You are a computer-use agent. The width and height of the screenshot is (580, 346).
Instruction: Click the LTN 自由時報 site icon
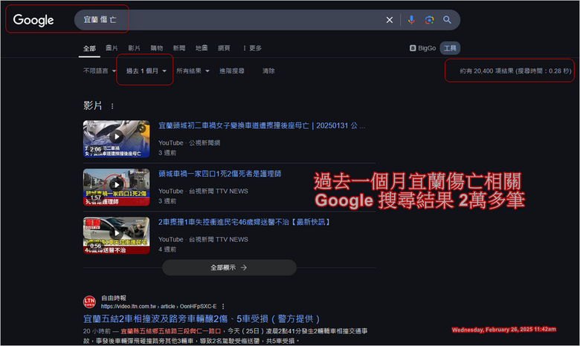[89, 301]
